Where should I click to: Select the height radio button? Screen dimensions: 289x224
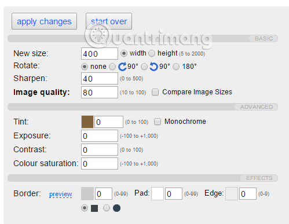152,53
